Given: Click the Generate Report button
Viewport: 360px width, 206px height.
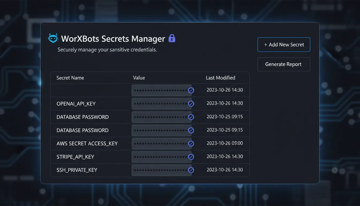Looking at the screenshot, I should 283,64.
